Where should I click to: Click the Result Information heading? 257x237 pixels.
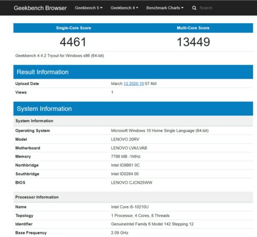tap(43, 72)
